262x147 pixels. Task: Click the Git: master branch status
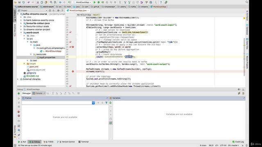233,145
